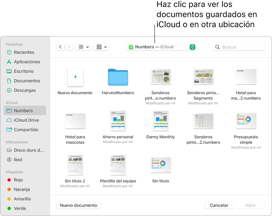Select Hotel para mascotas file thumbnail
Image resolution: width=272 pixels, height=216 pixels.
(75, 121)
